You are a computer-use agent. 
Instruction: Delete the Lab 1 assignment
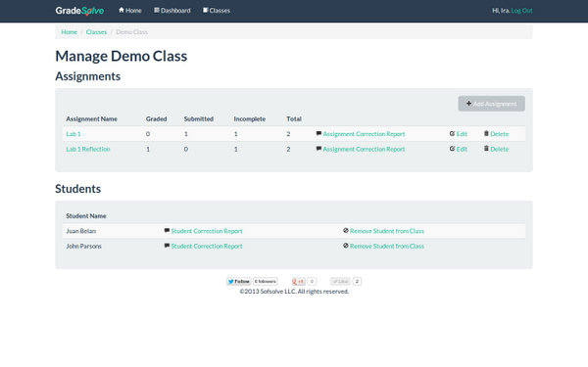[x=499, y=134]
